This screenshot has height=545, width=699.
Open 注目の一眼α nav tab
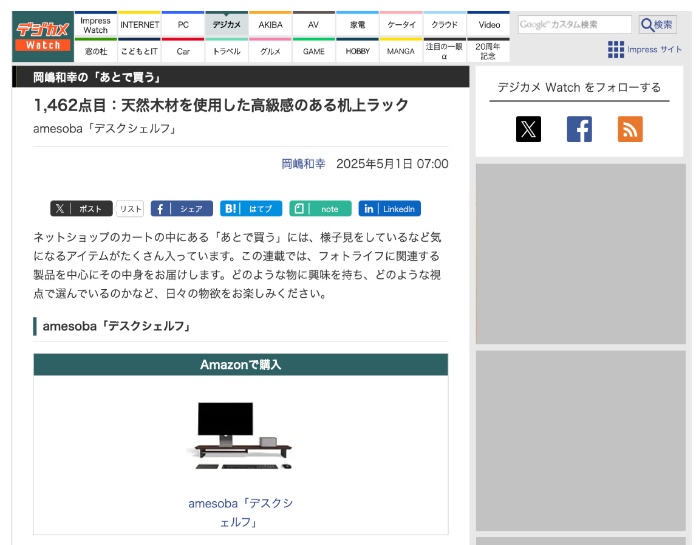coord(445,51)
